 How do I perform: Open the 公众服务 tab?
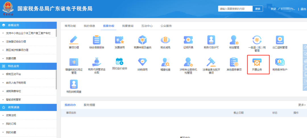tap(166, 26)
